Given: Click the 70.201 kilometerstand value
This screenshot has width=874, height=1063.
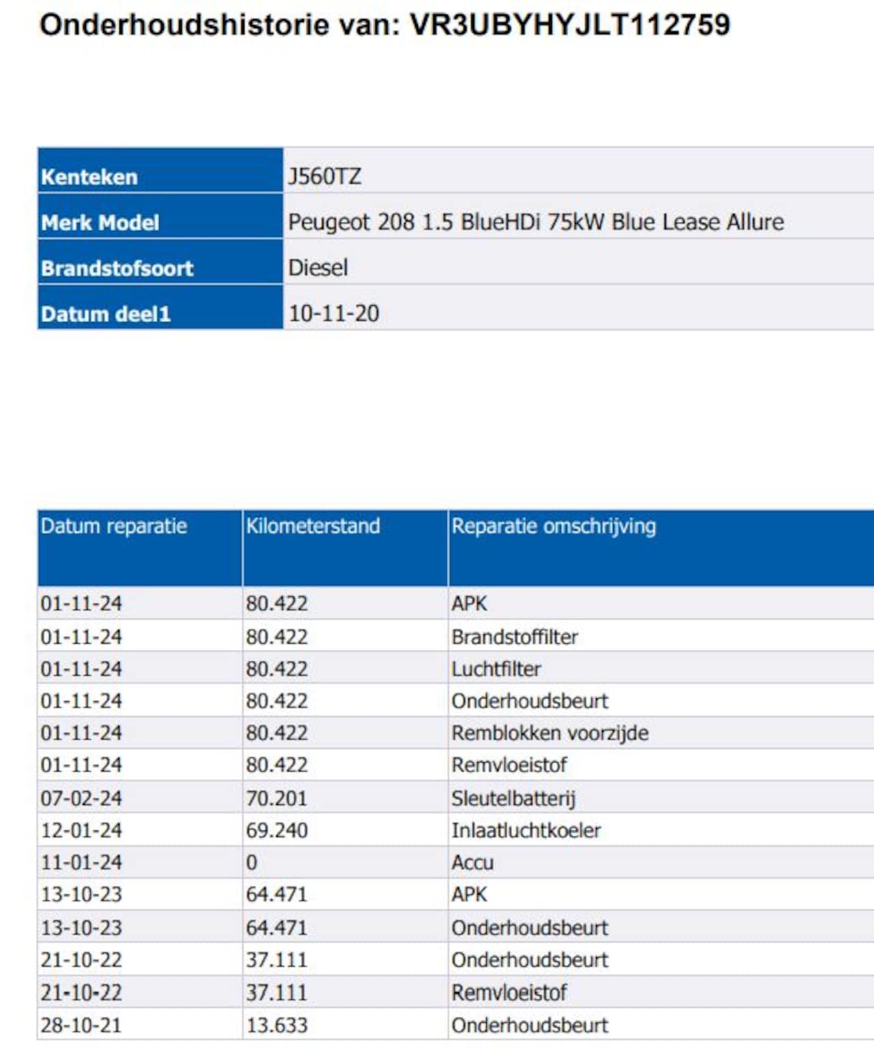Looking at the screenshot, I should [x=277, y=798].
